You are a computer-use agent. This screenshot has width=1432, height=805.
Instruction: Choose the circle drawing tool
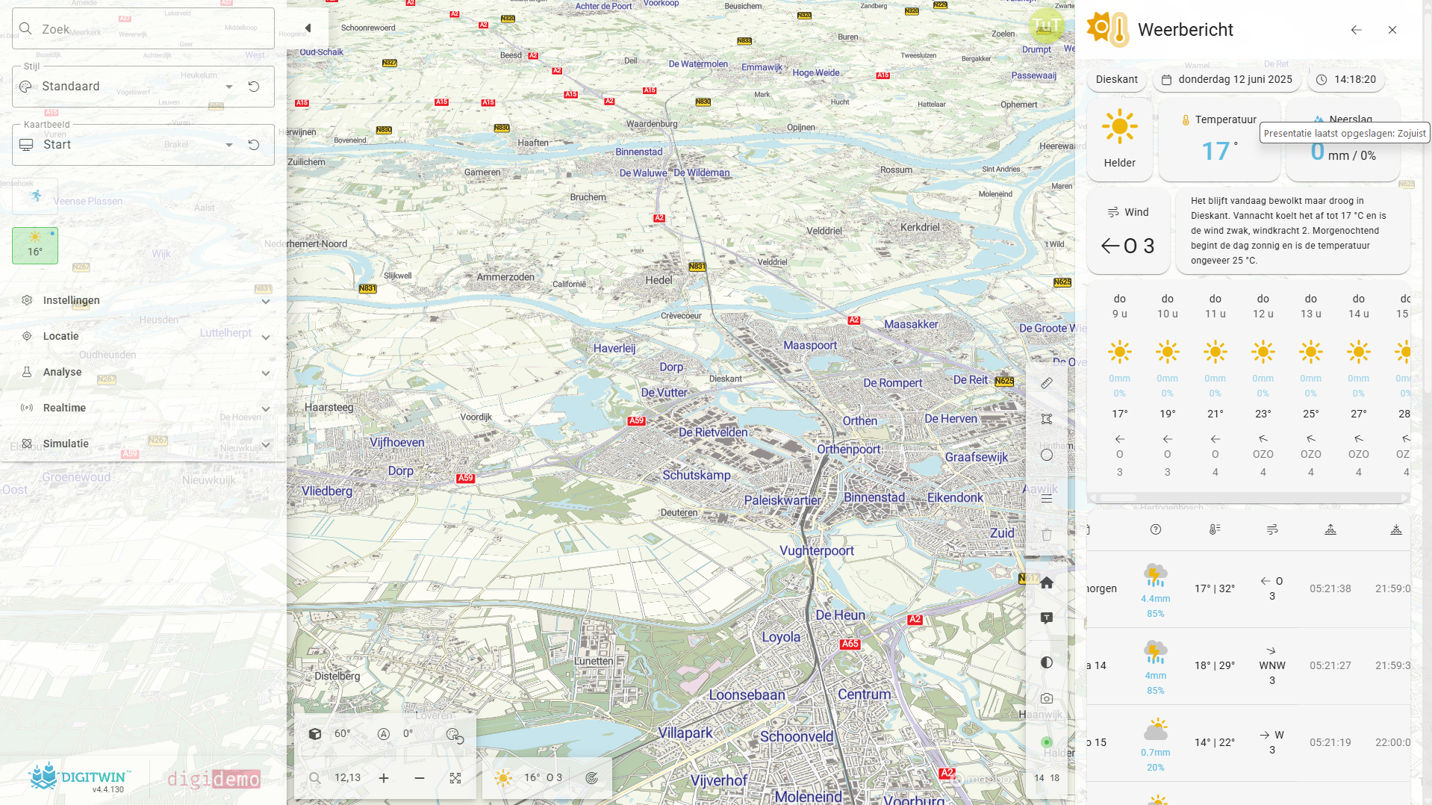tap(1047, 455)
